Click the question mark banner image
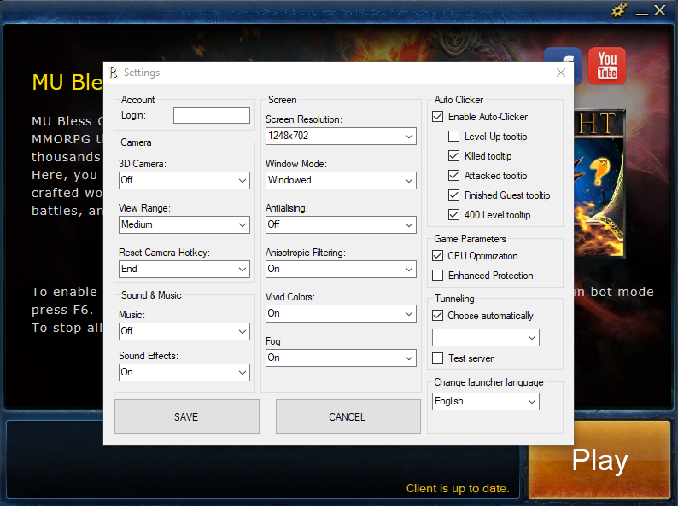678x506 pixels. pyautogui.click(x=599, y=183)
